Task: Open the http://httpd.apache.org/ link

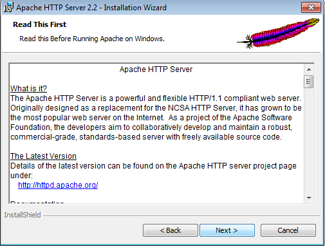Action: [58, 185]
